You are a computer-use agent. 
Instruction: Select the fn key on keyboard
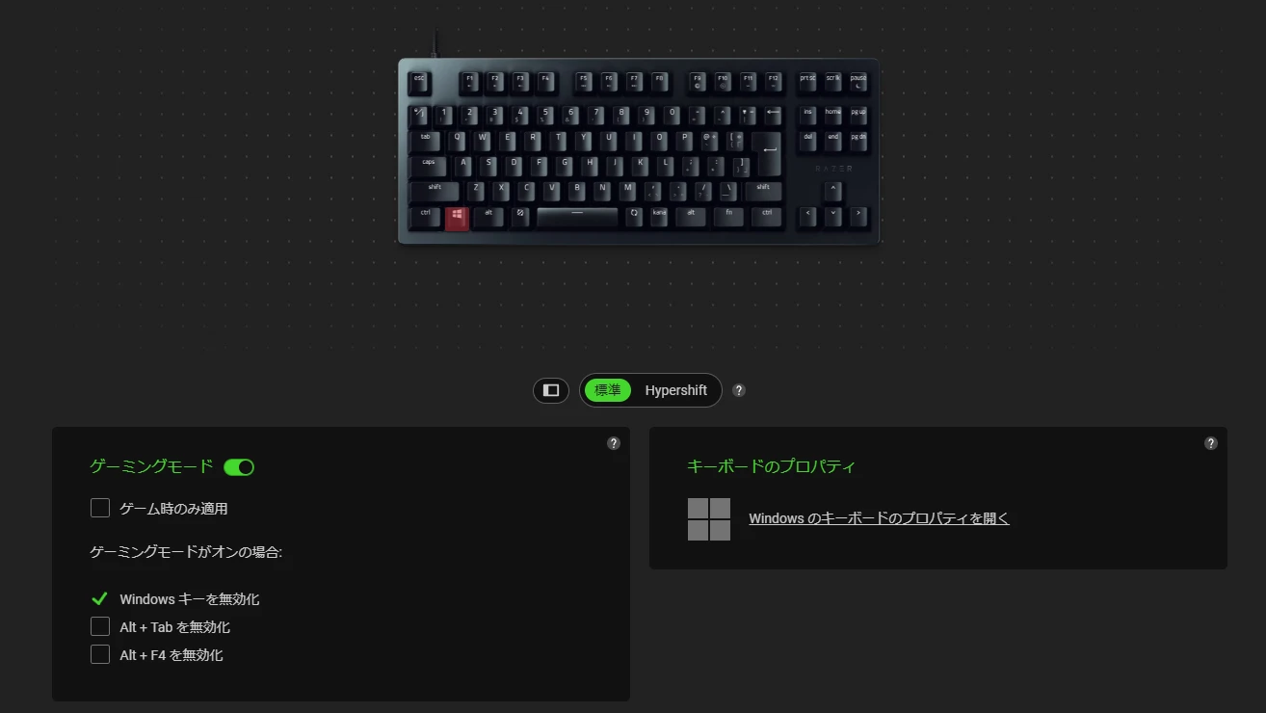pyautogui.click(x=728, y=217)
